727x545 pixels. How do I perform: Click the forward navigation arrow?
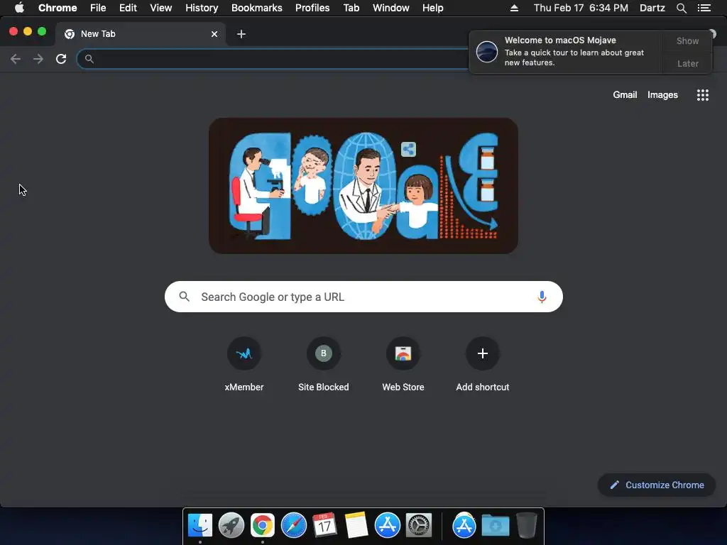pyautogui.click(x=38, y=59)
